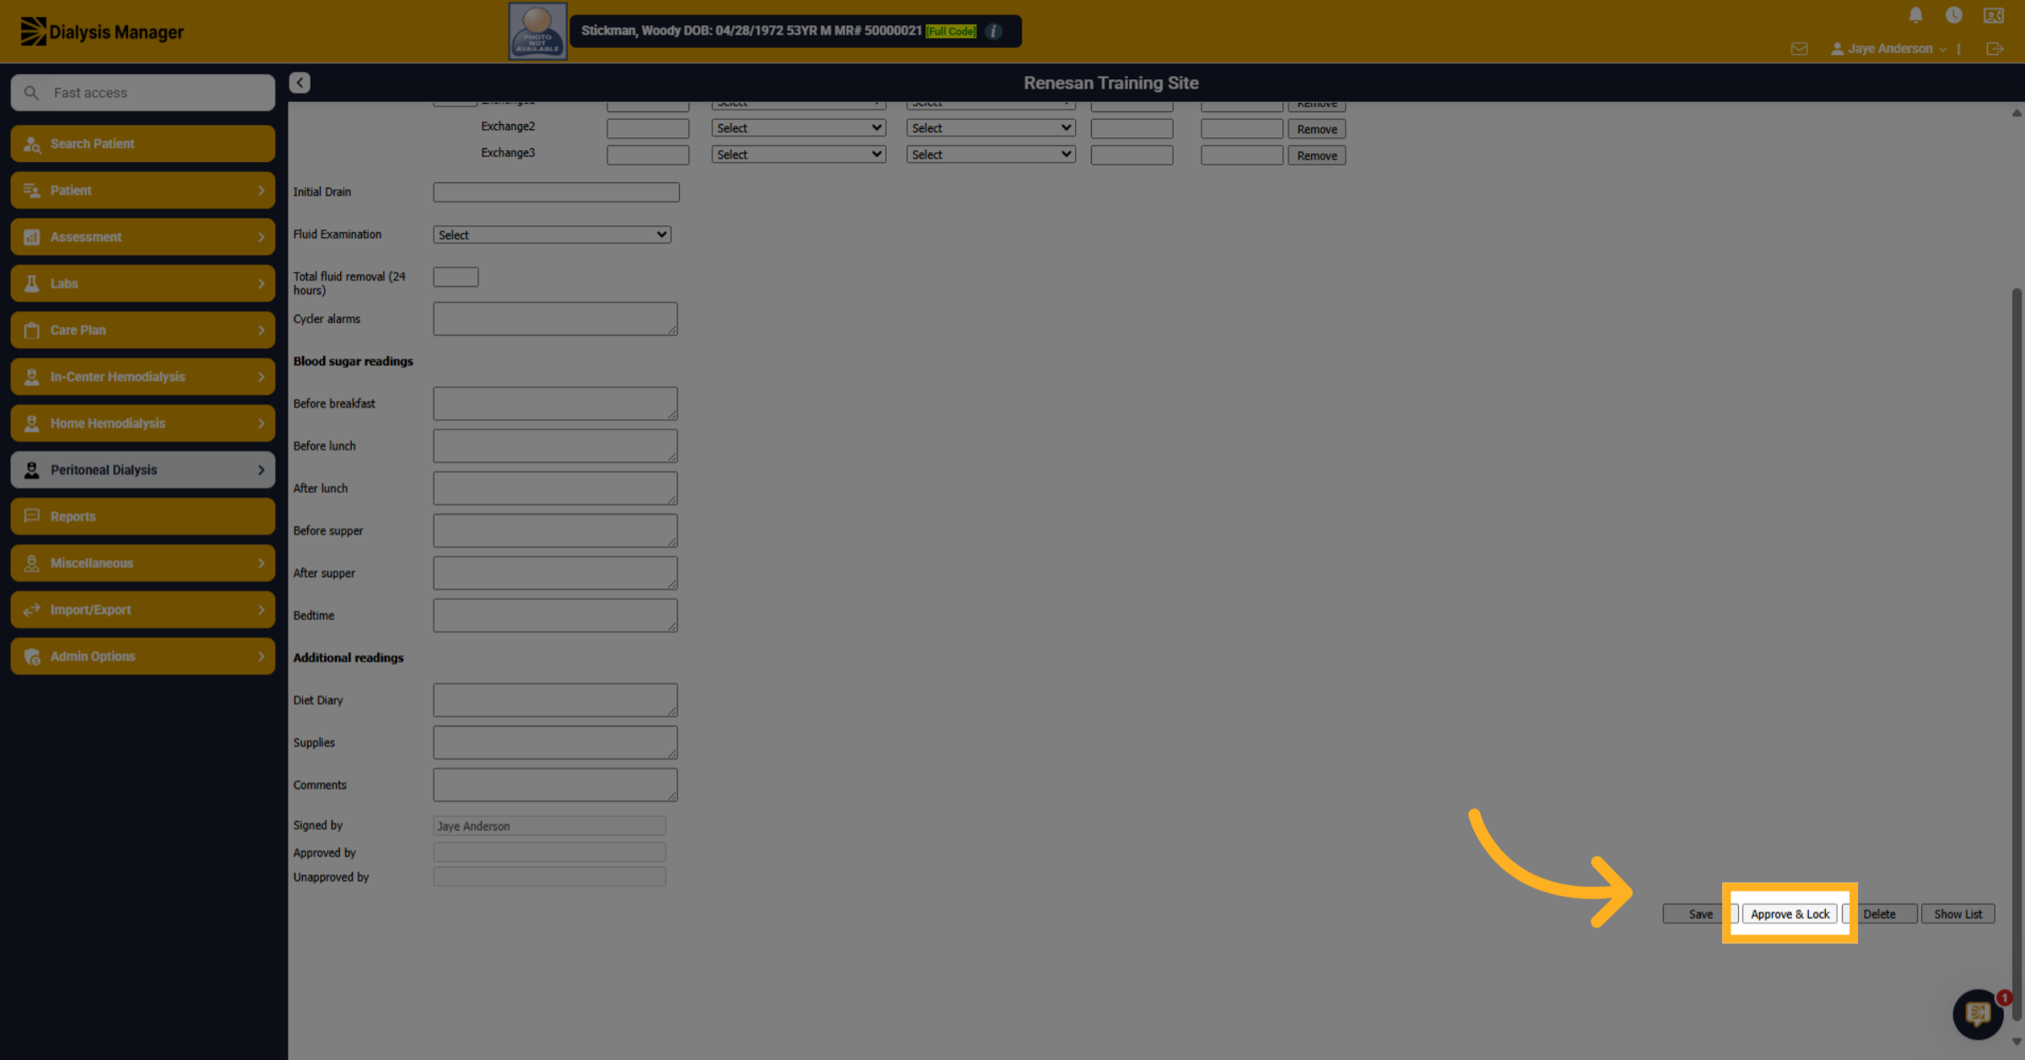Open the mail envelope icon

1799,49
